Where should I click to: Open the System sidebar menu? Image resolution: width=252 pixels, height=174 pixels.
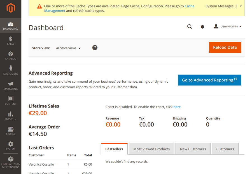coord(11,146)
